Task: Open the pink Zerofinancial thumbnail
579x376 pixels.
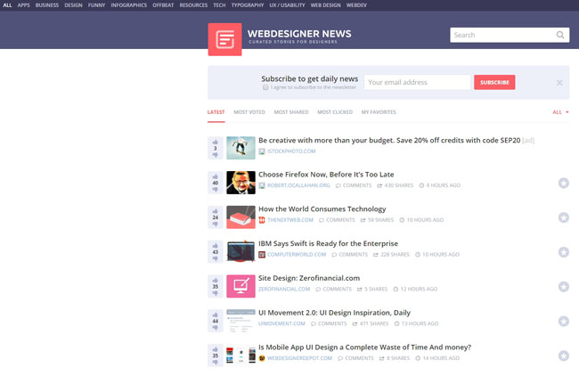Action: [241, 286]
